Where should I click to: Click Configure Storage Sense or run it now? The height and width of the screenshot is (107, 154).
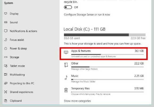87,15
